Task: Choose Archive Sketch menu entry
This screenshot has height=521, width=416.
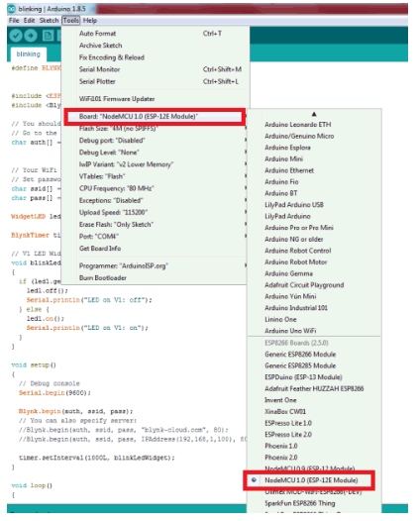Action: [155, 46]
